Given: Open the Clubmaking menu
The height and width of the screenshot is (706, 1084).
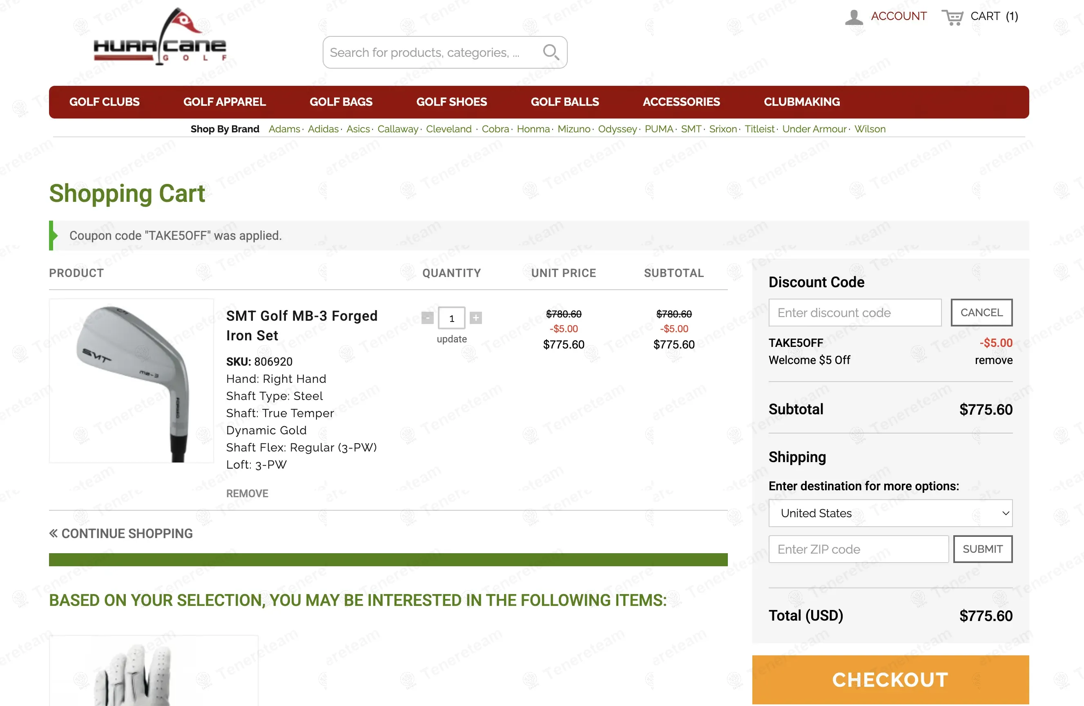Looking at the screenshot, I should tap(802, 102).
